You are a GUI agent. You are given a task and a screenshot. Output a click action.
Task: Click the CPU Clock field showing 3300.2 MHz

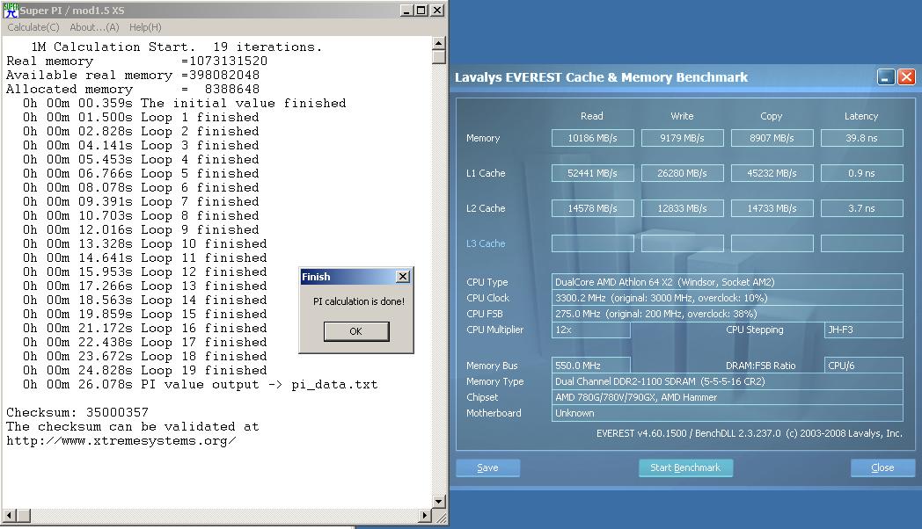(x=728, y=298)
